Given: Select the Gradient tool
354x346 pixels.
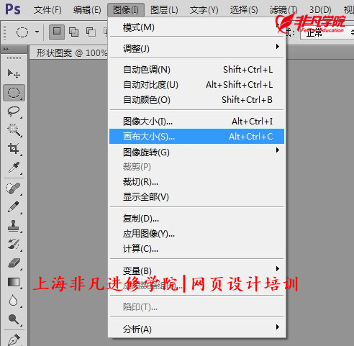Looking at the screenshot, I should tap(14, 282).
